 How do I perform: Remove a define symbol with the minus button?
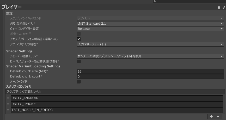click(218, 117)
